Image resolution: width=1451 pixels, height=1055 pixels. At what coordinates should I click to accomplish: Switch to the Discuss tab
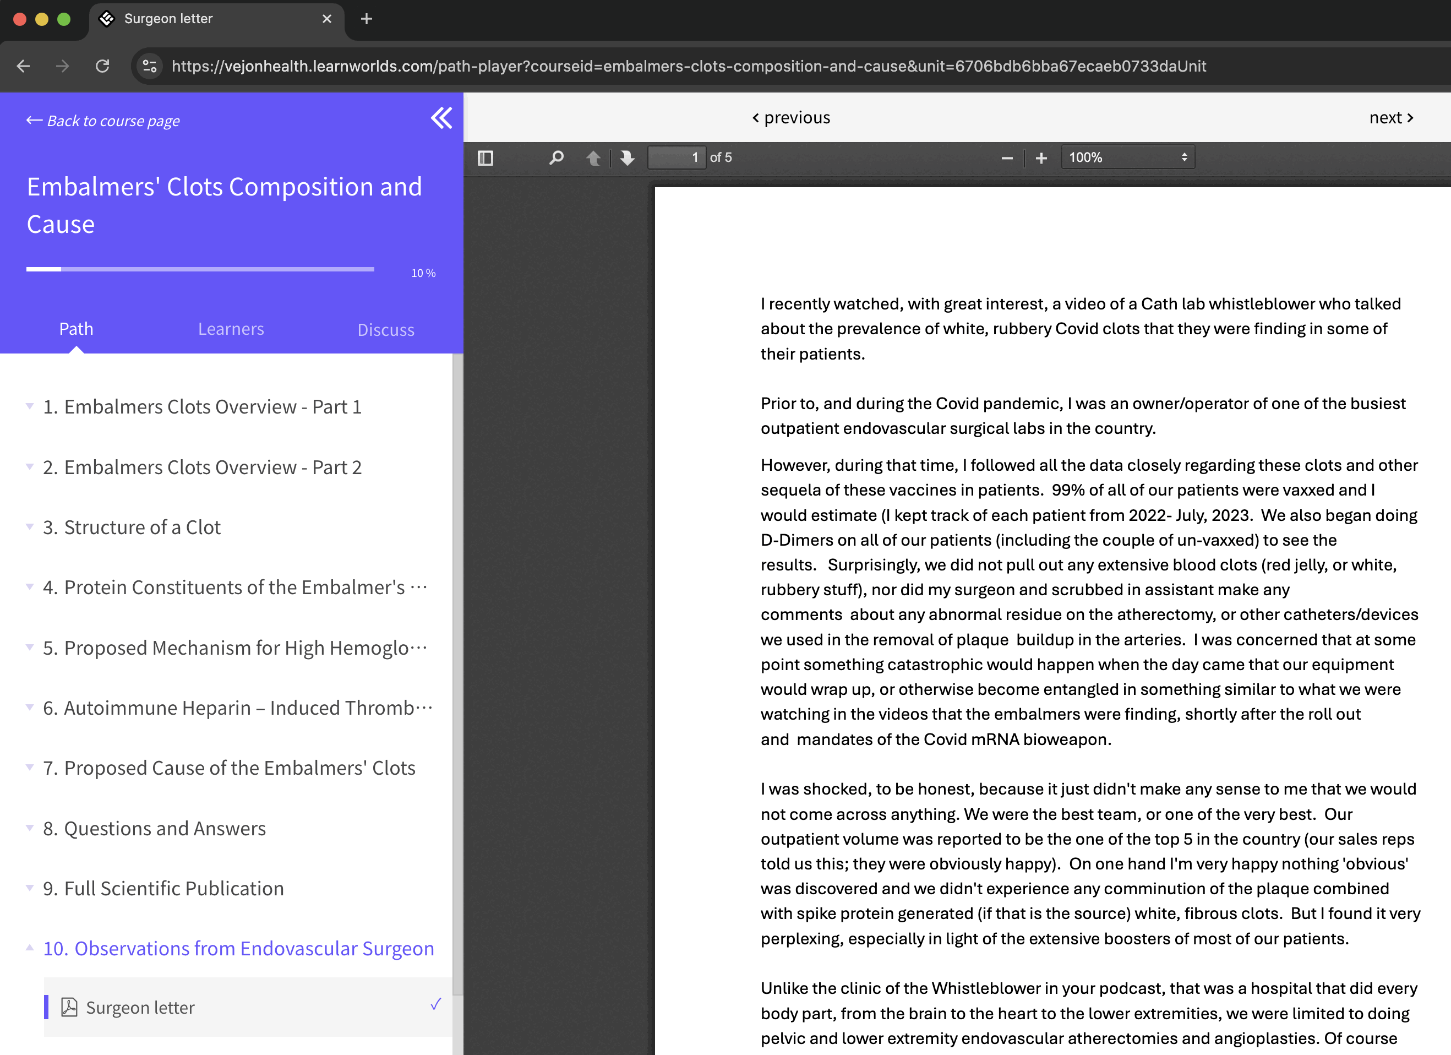coord(385,329)
